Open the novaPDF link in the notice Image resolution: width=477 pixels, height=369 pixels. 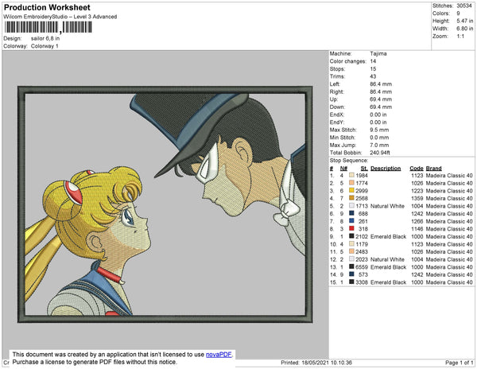[219, 355]
